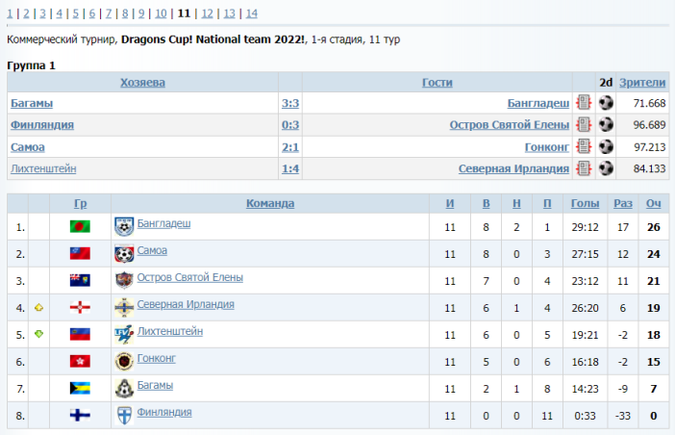
Task: Watch 2D replay of Лихтенштейн–Северная Ирландия
Action: [606, 169]
